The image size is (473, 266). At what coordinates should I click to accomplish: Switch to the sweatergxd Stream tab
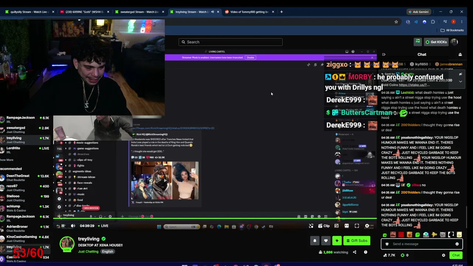click(140, 12)
